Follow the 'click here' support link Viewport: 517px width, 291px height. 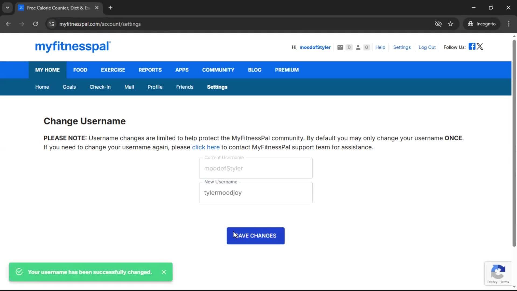click(x=206, y=147)
